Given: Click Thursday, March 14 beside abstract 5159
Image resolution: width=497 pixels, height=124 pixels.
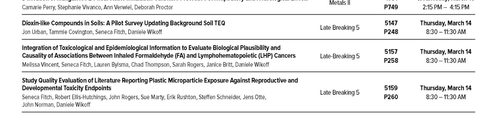Looking at the screenshot, I should [446, 88].
